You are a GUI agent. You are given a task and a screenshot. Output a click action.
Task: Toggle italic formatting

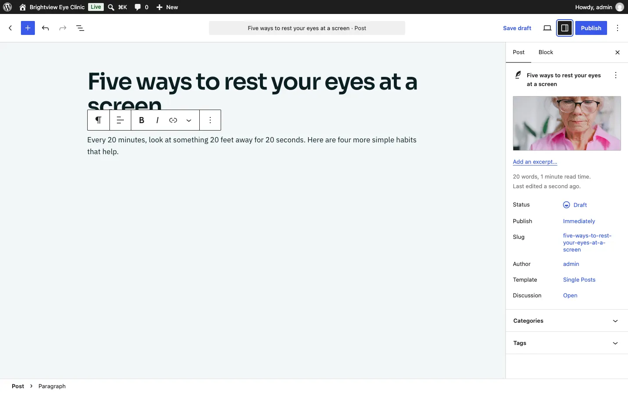tap(157, 120)
